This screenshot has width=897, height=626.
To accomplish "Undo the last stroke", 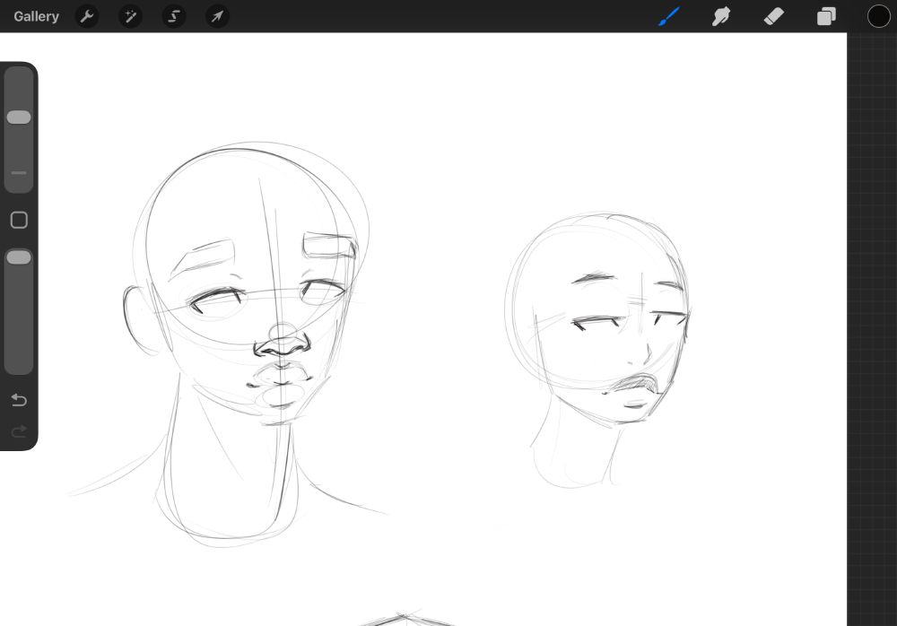I will [19, 399].
